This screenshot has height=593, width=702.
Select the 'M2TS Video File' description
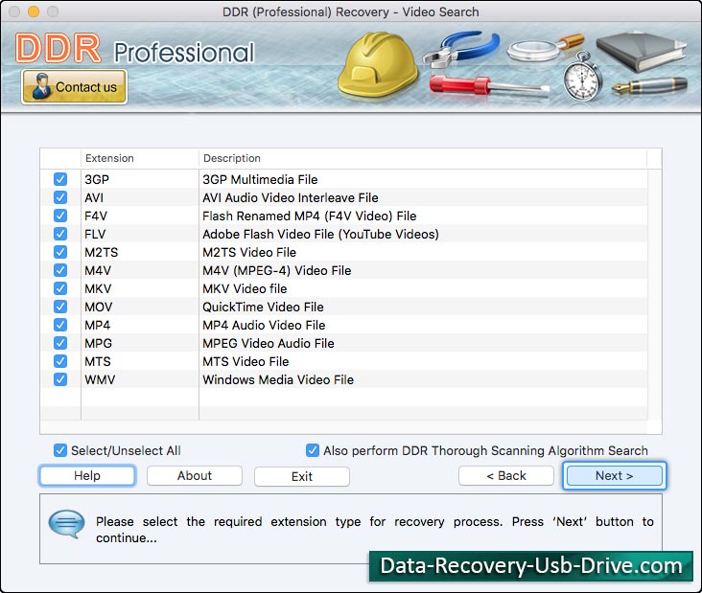click(x=249, y=252)
